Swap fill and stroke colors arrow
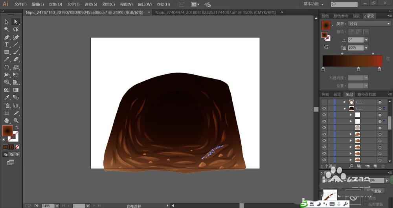The height and width of the screenshot is (208, 393). click(x=17, y=127)
